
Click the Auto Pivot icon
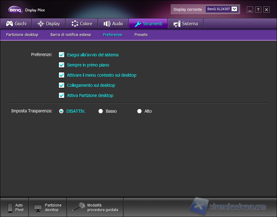pyautogui.click(x=10, y=207)
